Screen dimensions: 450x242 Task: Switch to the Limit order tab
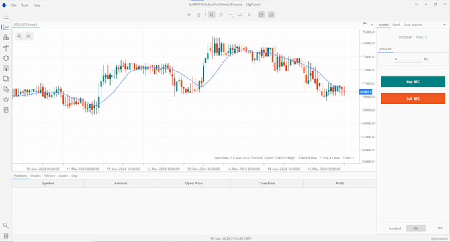point(396,25)
